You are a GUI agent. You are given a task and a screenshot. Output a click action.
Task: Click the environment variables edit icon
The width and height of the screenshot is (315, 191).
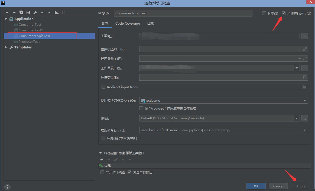coord(305,77)
